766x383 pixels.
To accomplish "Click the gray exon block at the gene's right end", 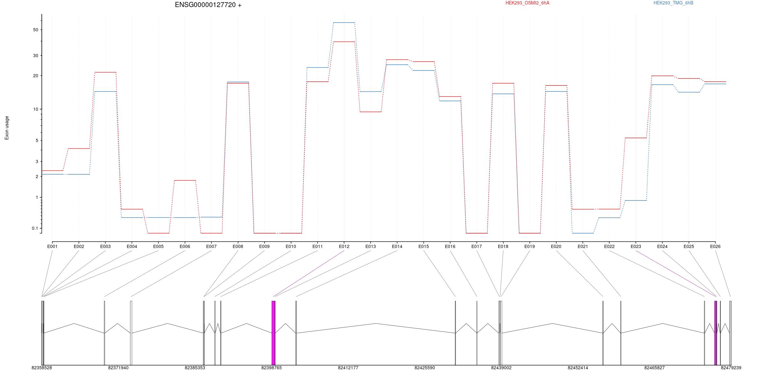I will 730,333.
